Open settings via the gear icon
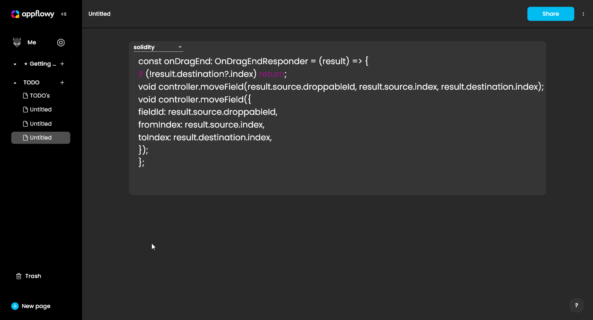593x320 pixels. click(61, 42)
